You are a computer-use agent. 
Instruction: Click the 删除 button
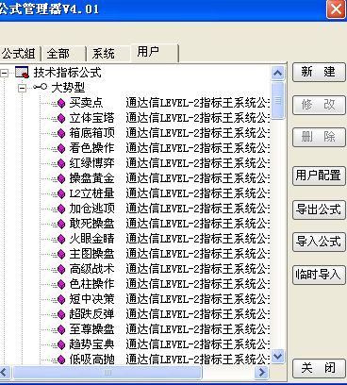pyautogui.click(x=319, y=137)
